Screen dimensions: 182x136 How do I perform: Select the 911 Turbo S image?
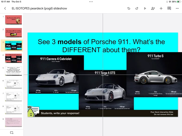coord(154,75)
